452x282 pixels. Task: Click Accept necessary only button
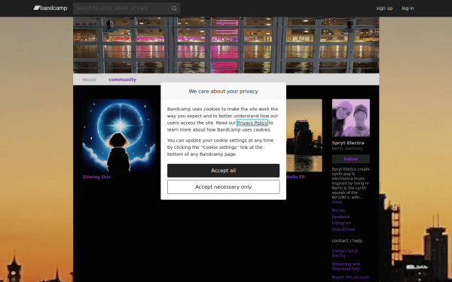(224, 187)
